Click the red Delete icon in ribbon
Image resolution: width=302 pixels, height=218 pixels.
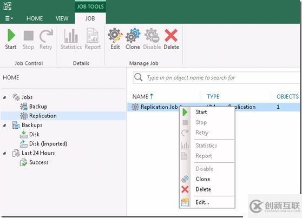click(171, 35)
